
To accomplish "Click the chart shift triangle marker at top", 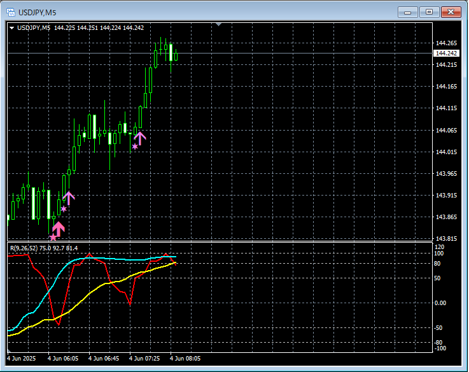I will click(x=219, y=24).
